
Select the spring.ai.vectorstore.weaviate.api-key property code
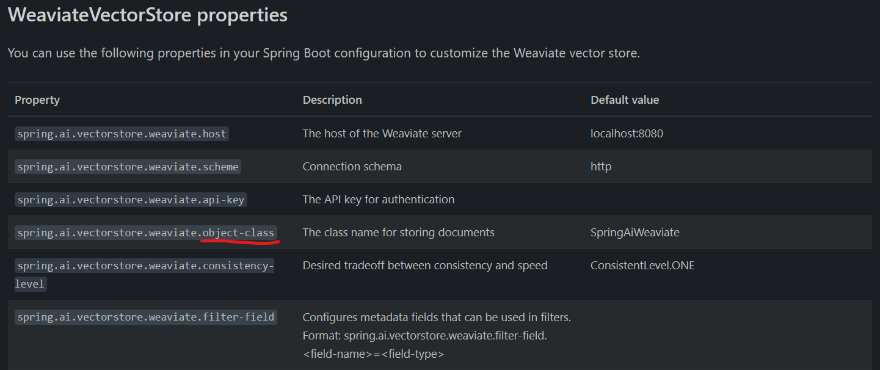(131, 200)
